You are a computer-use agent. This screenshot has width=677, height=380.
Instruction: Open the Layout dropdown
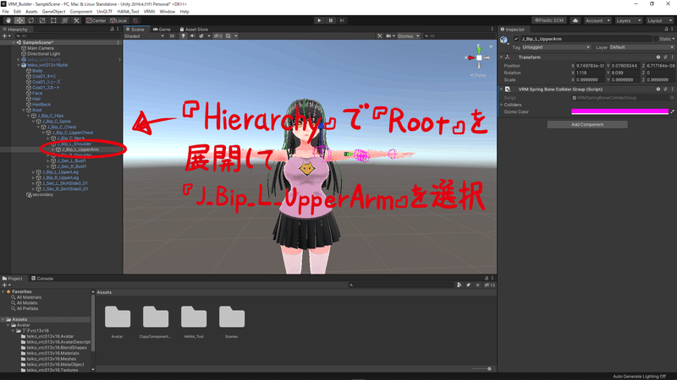pyautogui.click(x=659, y=20)
